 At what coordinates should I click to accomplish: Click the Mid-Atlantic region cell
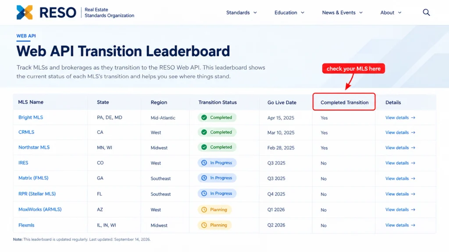(x=163, y=118)
